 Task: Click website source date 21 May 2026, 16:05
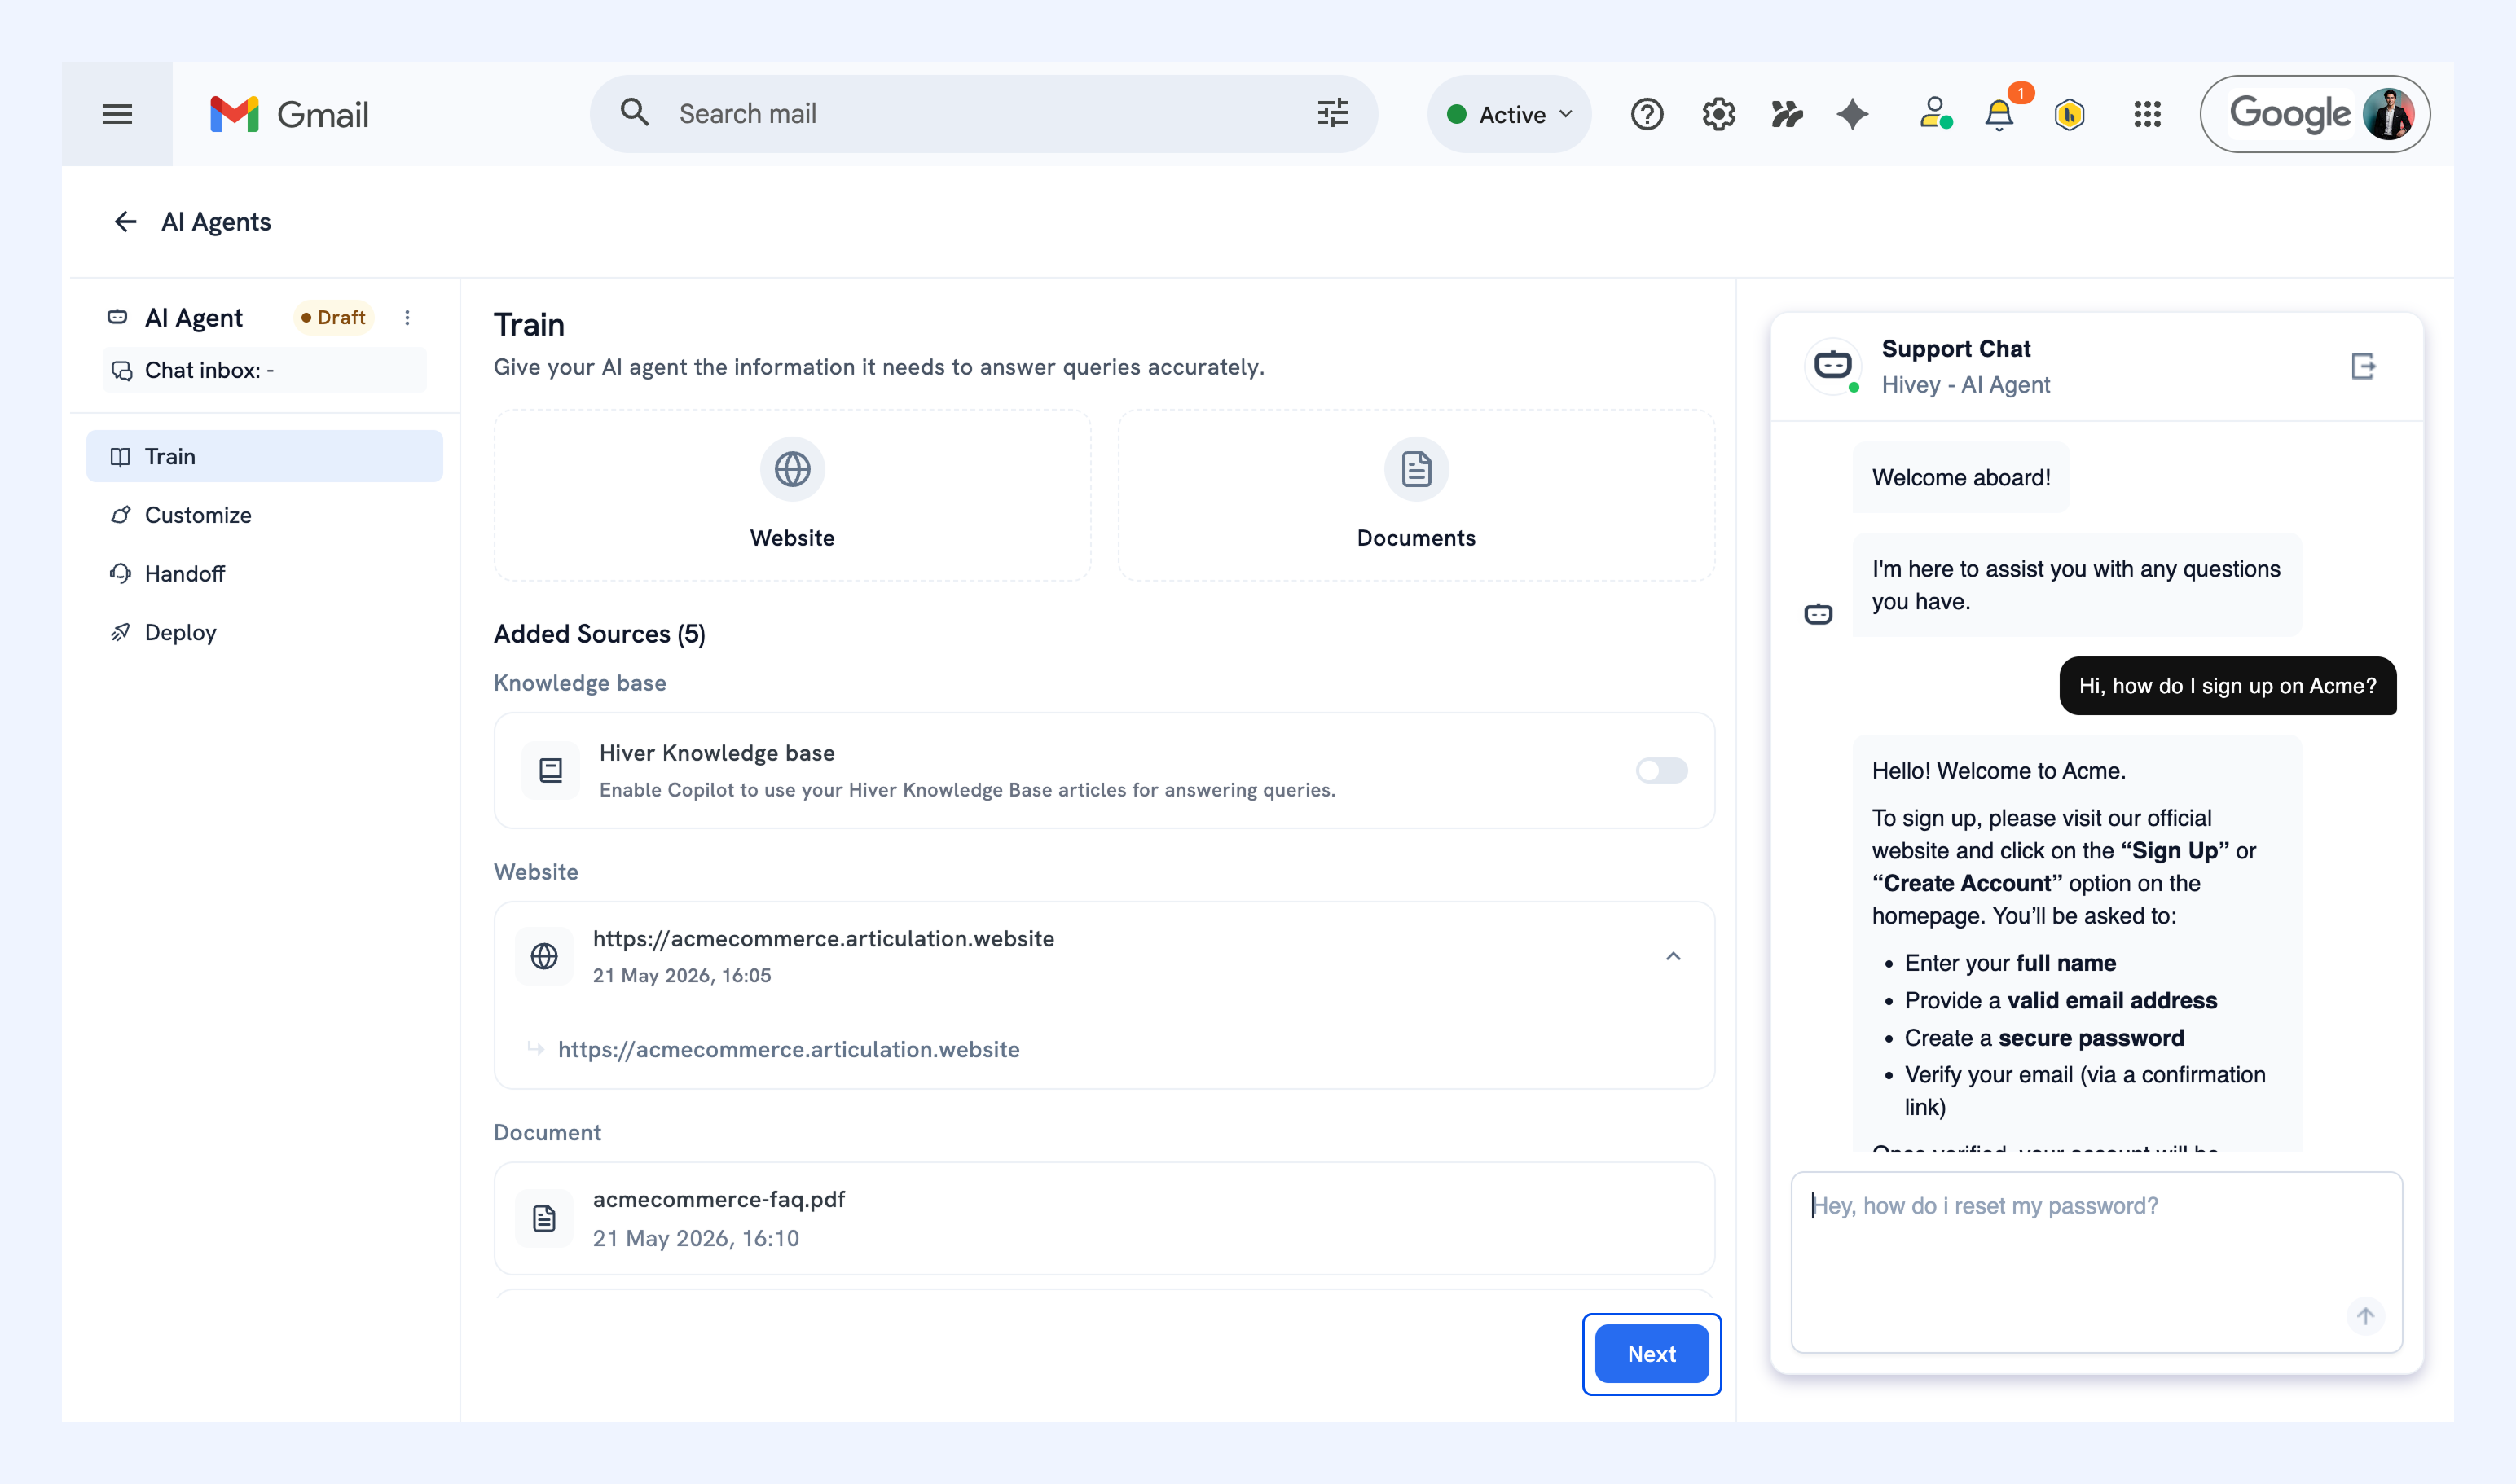(x=682, y=976)
